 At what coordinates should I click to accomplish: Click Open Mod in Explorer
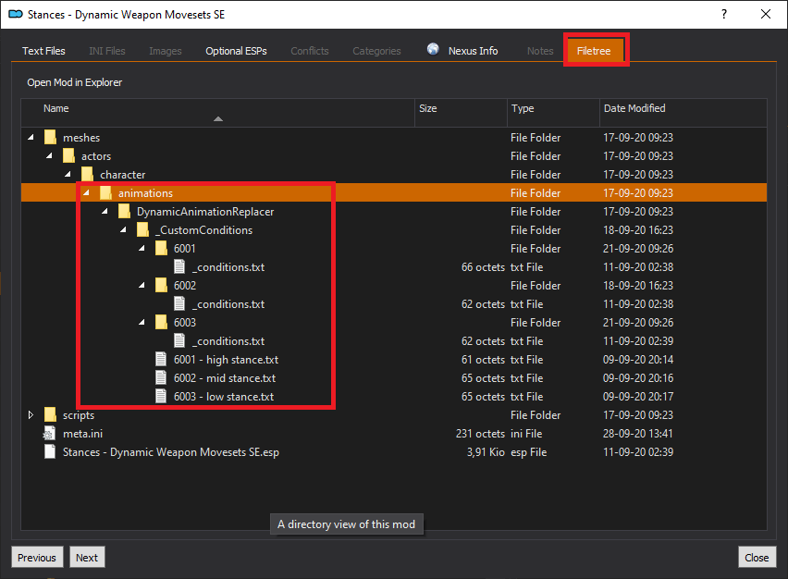coord(74,82)
